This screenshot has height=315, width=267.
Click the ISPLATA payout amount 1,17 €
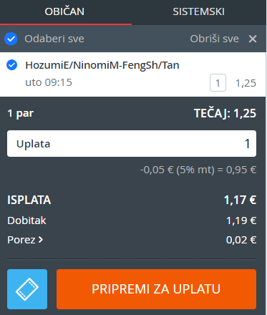pos(240,200)
